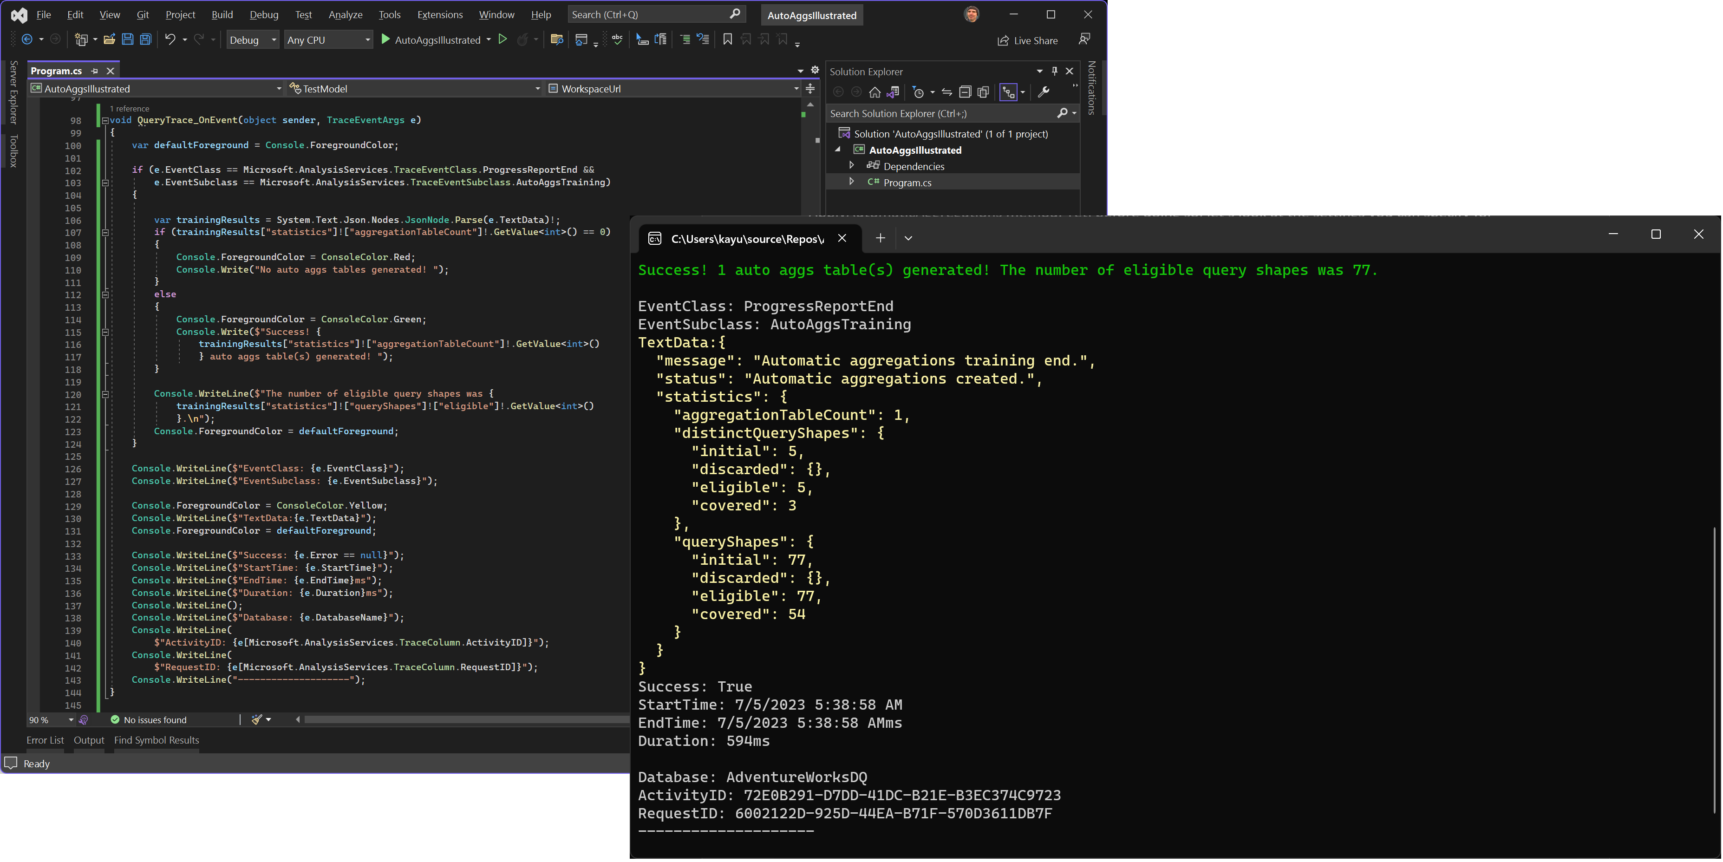Click the Search Solution Explorer field
This screenshot has height=862, width=1723.
(936, 113)
